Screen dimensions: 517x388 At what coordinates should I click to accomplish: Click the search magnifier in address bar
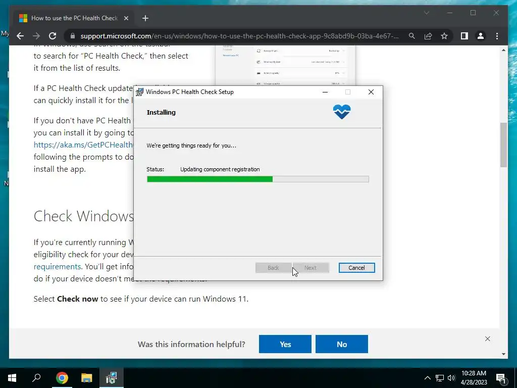[412, 36]
